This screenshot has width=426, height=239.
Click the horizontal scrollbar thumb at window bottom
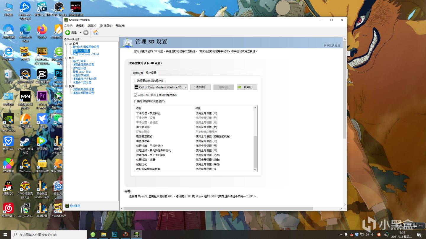[218, 208]
